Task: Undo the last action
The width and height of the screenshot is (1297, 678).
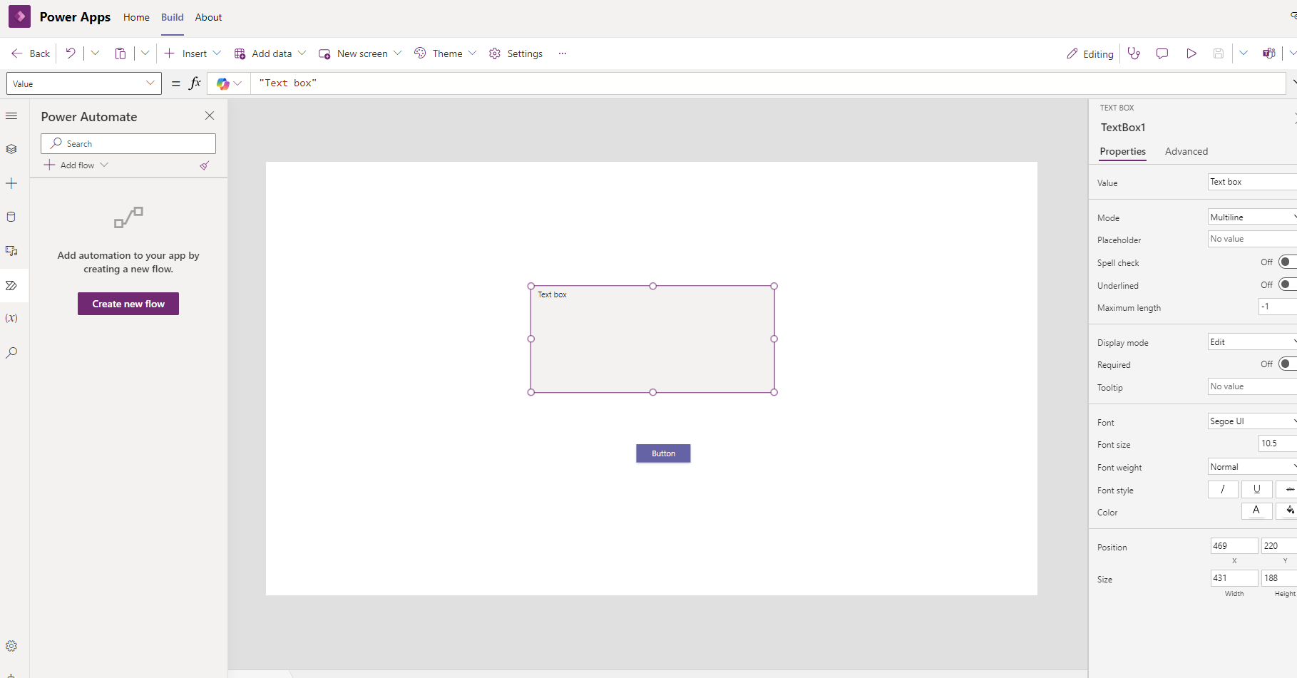Action: tap(71, 53)
